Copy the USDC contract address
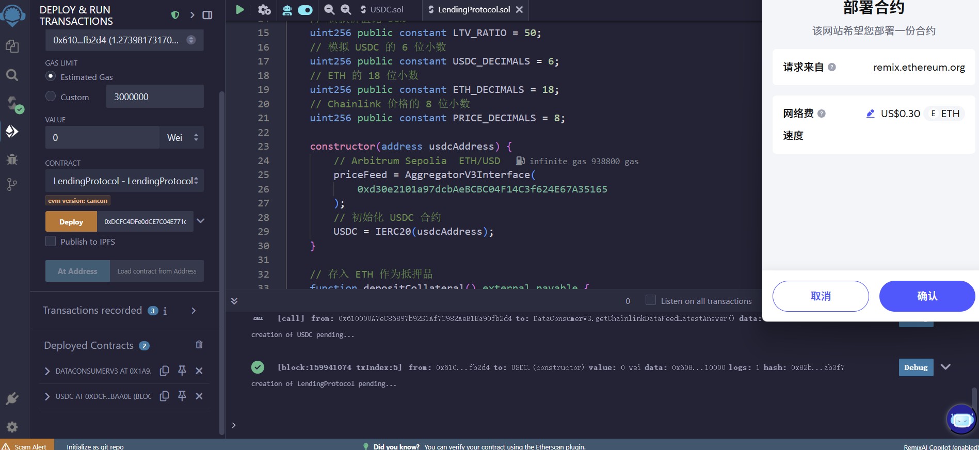Screen dimensions: 979x450 pos(164,396)
